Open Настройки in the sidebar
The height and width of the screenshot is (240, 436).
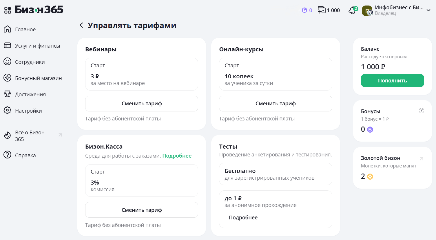pos(28,111)
